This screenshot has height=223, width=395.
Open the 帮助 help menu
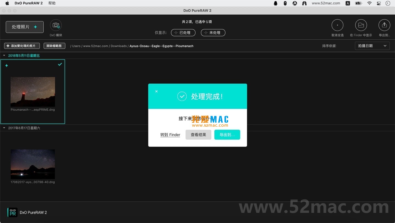pos(52,3)
